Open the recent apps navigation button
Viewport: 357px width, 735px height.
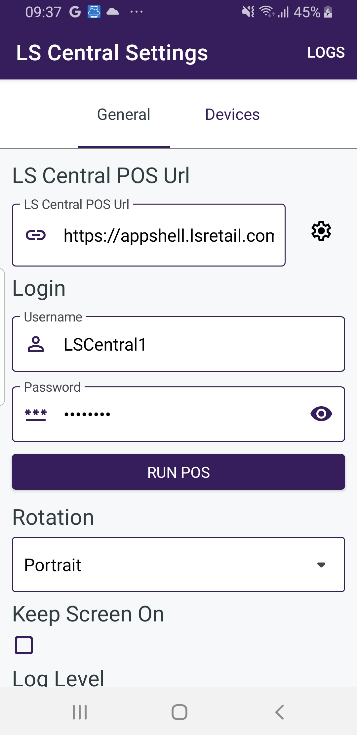pos(80,712)
